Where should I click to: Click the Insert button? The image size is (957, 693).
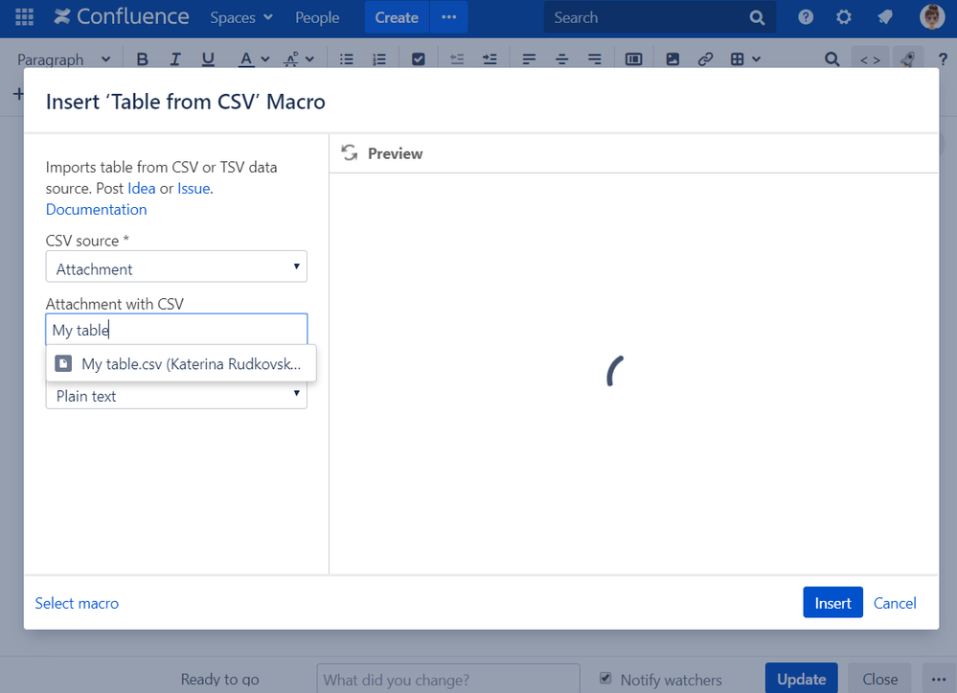[x=832, y=603]
